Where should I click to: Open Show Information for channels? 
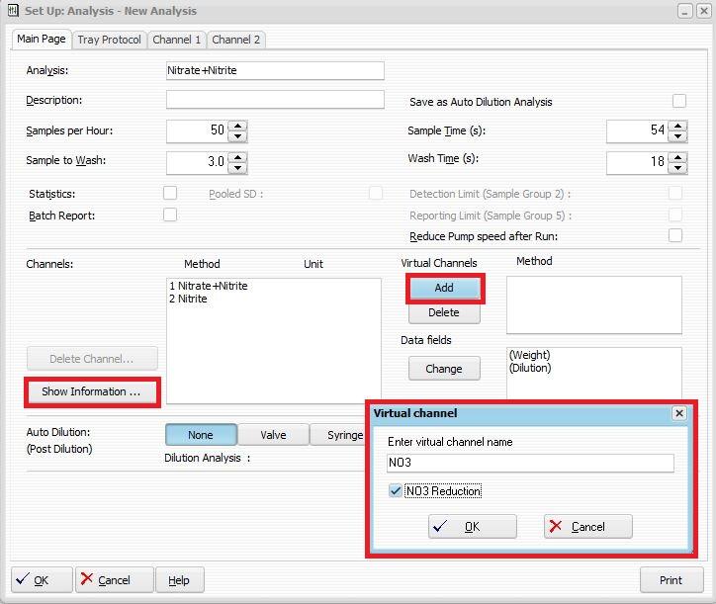point(91,391)
